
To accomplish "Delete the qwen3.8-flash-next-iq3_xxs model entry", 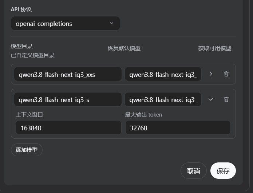I will [x=226, y=74].
